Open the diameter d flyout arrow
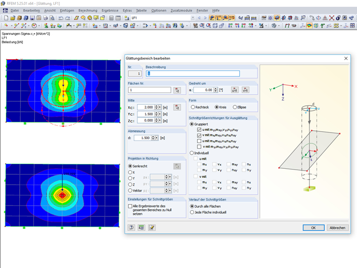This screenshot has width=357, height=268. coord(156,138)
